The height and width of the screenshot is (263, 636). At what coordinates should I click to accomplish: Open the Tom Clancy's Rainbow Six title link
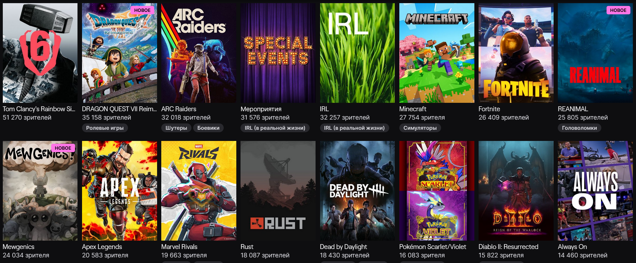pyautogui.click(x=39, y=109)
